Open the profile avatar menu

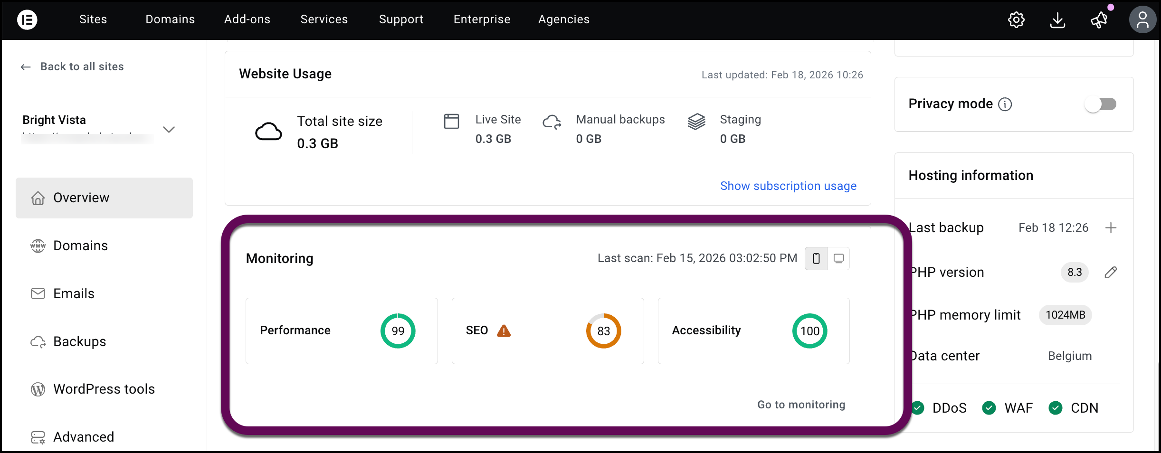coord(1142,19)
